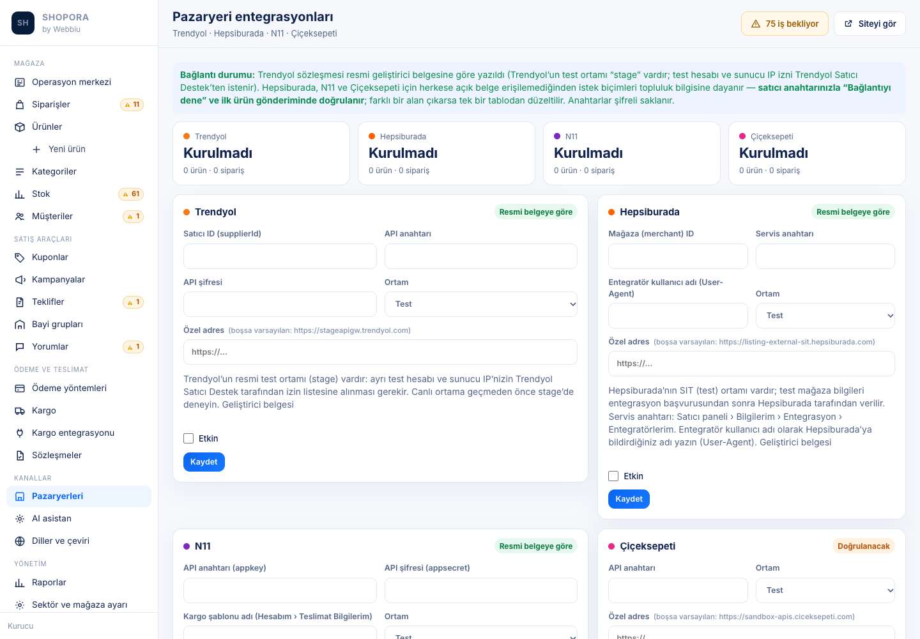Expand the Hepsiburada Ortam select box
The image size is (920, 639).
825,316
